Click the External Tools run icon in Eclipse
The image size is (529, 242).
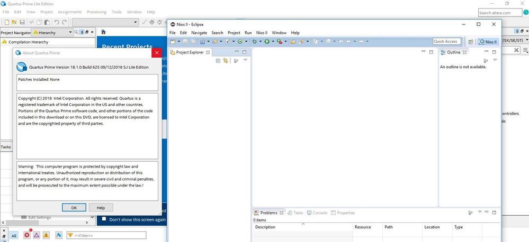(280, 41)
